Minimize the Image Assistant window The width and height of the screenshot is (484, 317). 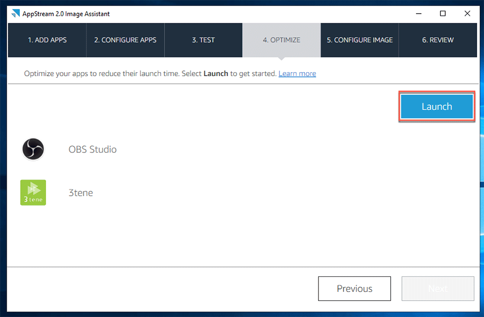(x=419, y=14)
